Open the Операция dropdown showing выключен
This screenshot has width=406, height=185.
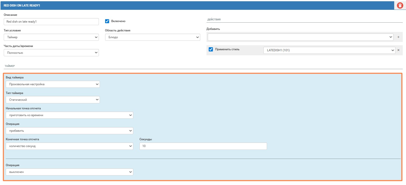(69, 172)
